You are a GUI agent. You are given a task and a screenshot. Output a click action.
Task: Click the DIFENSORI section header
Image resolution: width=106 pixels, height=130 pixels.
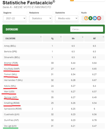click(x=12, y=30)
